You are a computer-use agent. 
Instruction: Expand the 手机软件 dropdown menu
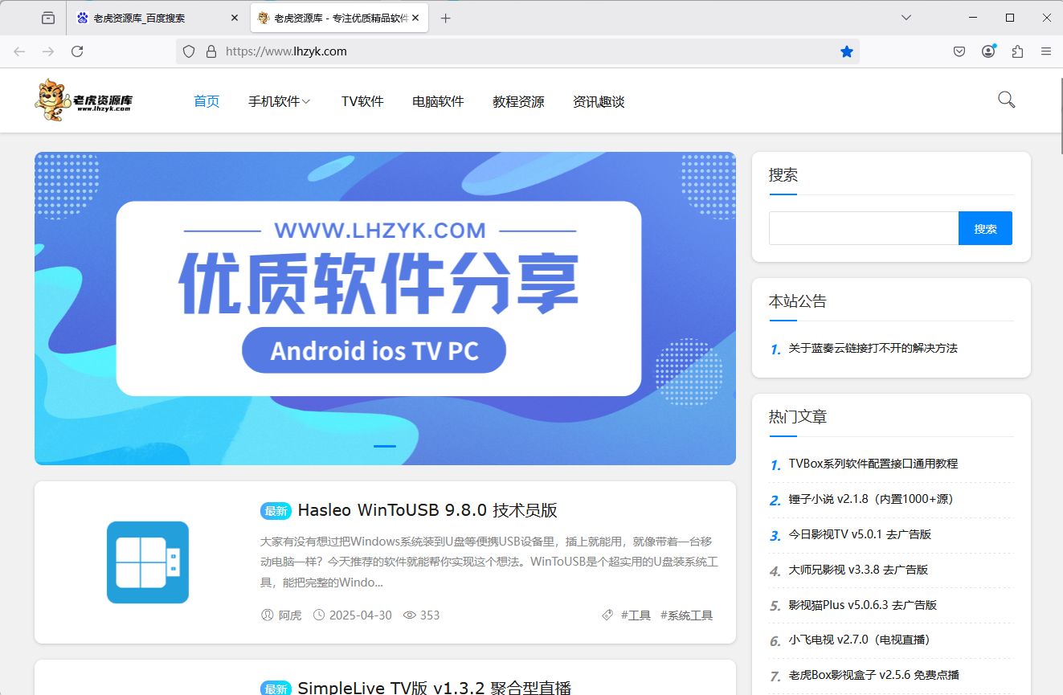tap(280, 101)
